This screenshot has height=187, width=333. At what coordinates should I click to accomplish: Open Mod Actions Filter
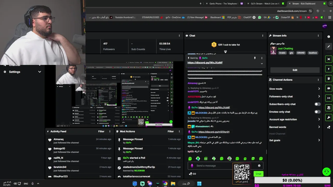171,131
